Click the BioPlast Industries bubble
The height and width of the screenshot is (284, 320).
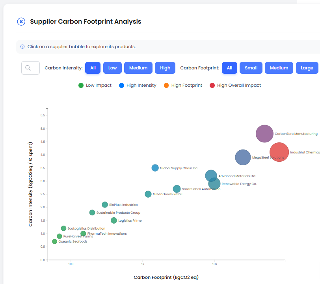(105, 205)
